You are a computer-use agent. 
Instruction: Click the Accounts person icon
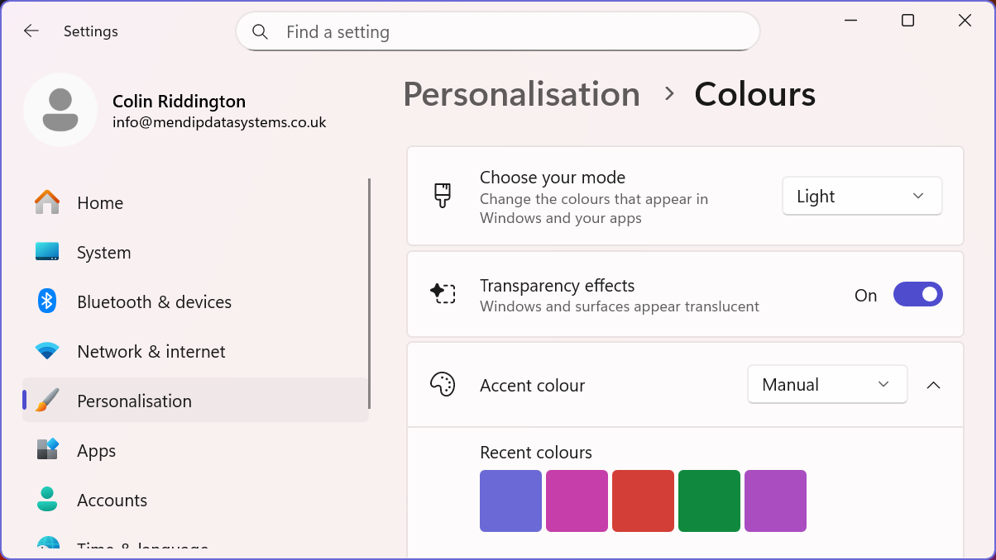47,500
